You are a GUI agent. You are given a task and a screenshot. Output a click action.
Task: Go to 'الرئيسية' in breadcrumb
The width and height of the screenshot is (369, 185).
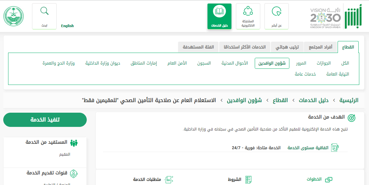pyautogui.click(x=349, y=100)
